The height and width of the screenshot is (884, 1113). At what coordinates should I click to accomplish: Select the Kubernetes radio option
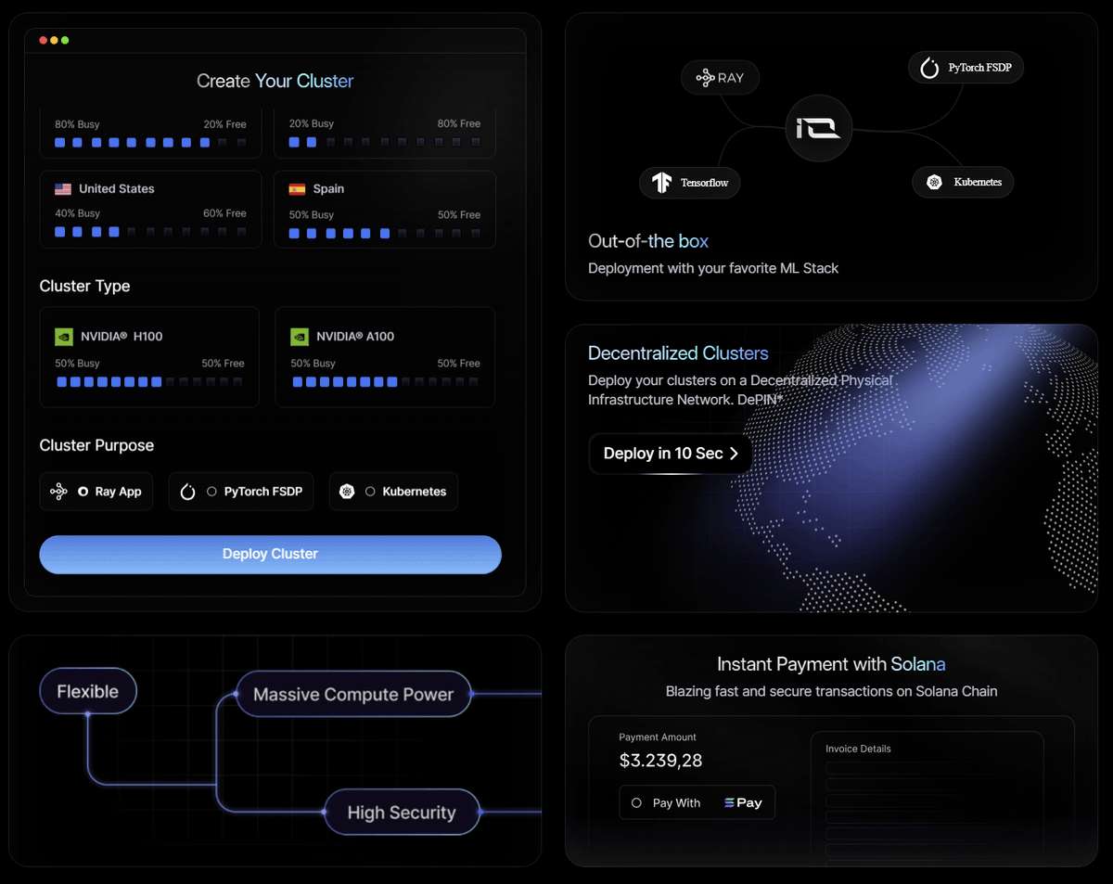[370, 492]
